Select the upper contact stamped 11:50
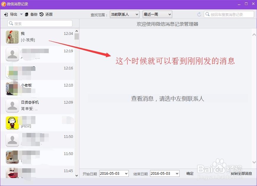This screenshot has height=186, width=257. pyautogui.click(x=38, y=140)
